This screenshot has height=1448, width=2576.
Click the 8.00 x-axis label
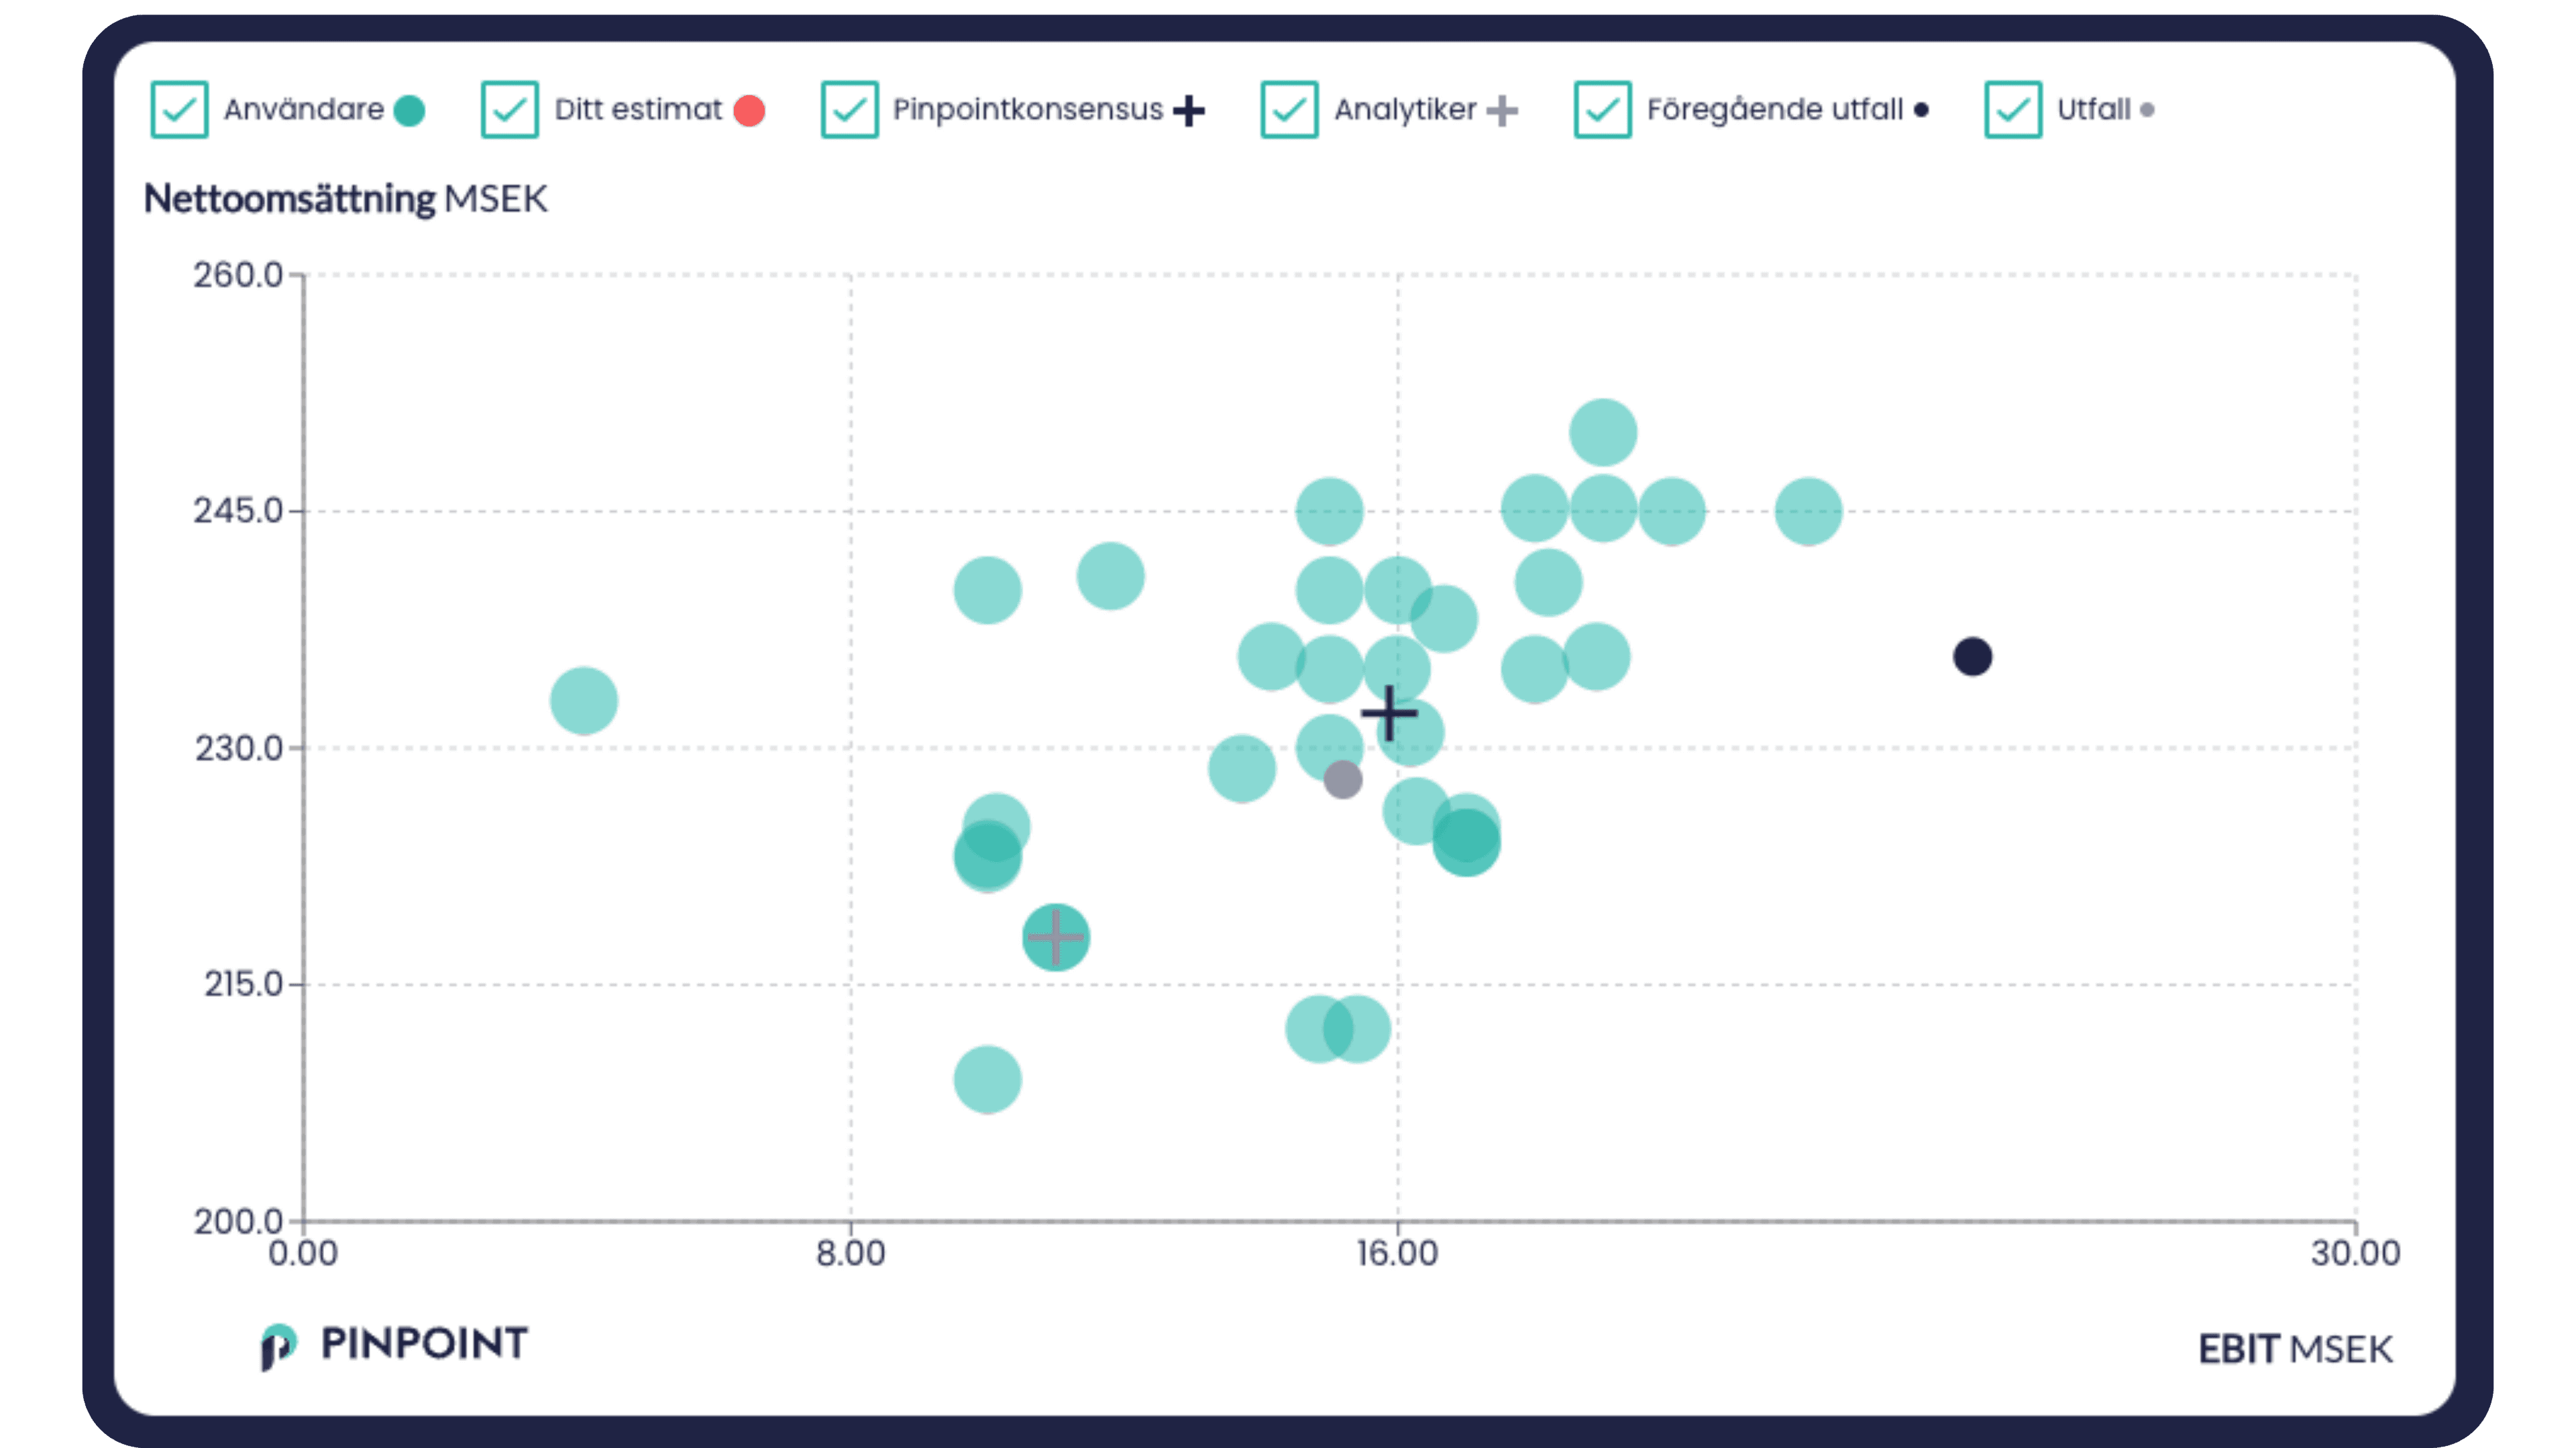point(851,1253)
